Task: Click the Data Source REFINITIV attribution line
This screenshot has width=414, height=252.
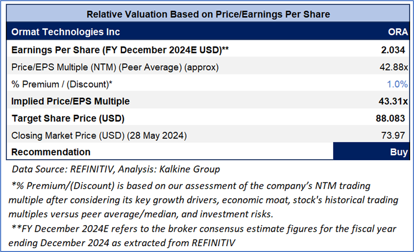Action: pos(115,169)
